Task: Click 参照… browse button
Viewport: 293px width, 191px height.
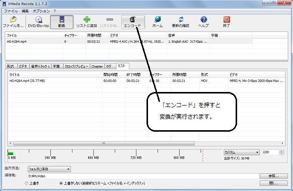Action: tap(273, 176)
